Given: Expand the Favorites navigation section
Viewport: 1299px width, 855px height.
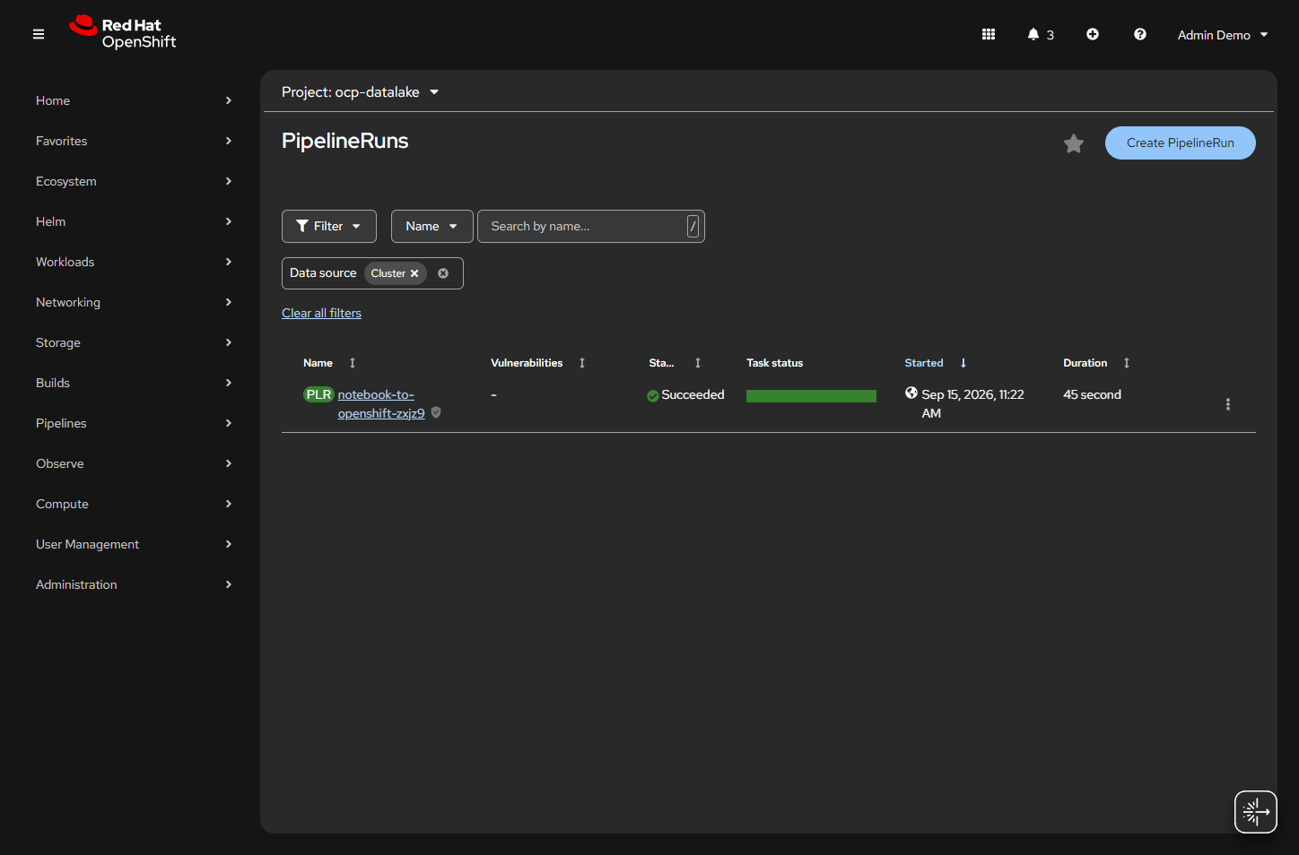Looking at the screenshot, I should tap(133, 141).
